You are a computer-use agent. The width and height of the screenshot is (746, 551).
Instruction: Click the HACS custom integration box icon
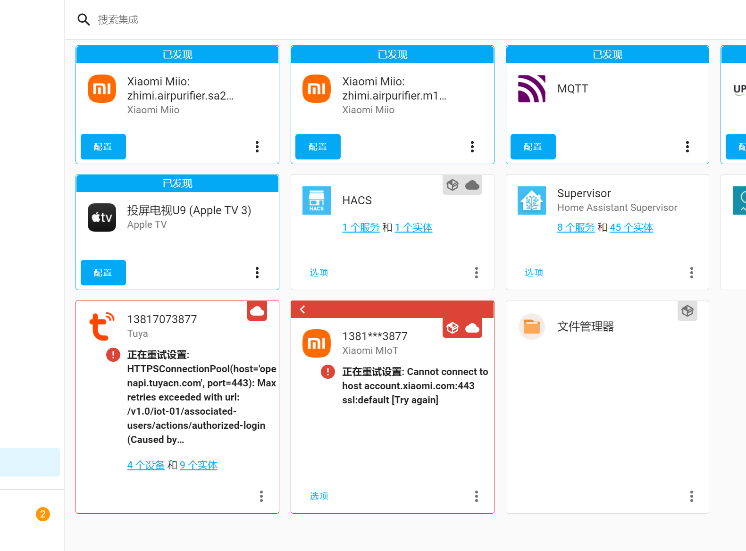(453, 185)
